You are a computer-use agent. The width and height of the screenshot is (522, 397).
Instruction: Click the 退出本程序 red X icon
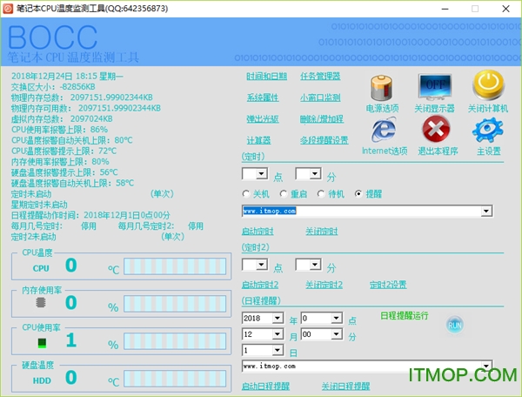click(x=436, y=129)
